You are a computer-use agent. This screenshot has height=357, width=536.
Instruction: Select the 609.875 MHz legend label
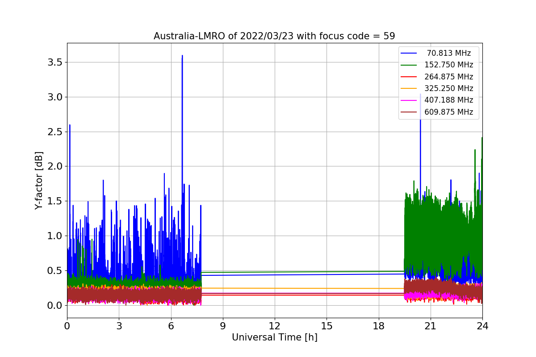pyautogui.click(x=449, y=112)
